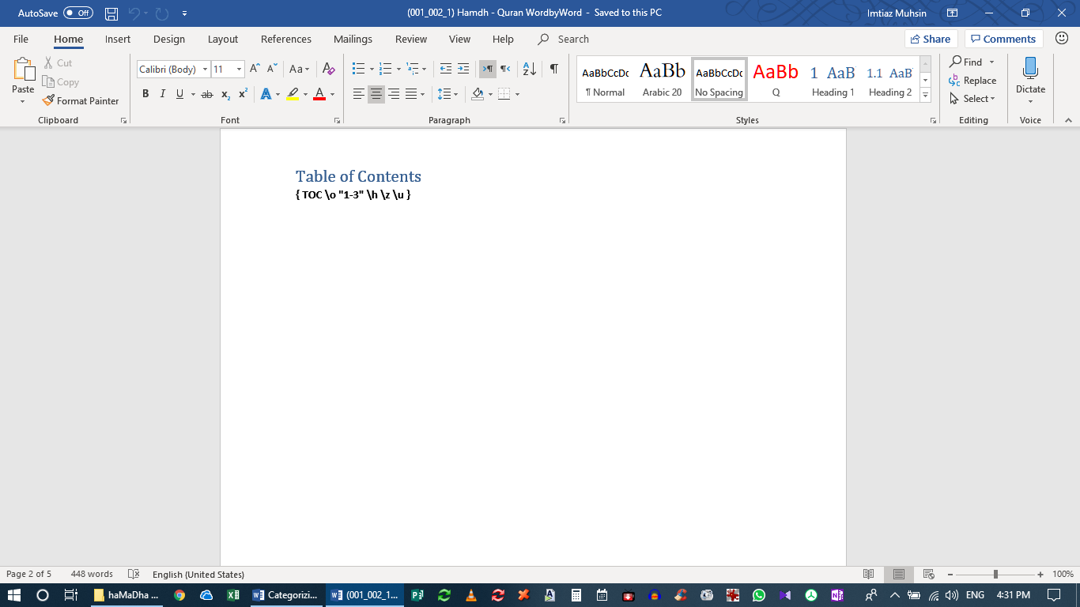Image resolution: width=1080 pixels, height=607 pixels.
Task: Apply yellow text highlight color
Action: (x=293, y=94)
